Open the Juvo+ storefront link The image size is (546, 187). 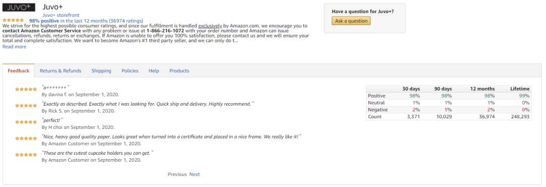pos(61,15)
